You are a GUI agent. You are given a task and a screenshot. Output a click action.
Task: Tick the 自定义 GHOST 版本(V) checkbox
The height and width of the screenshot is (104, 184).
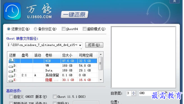coord(11,97)
